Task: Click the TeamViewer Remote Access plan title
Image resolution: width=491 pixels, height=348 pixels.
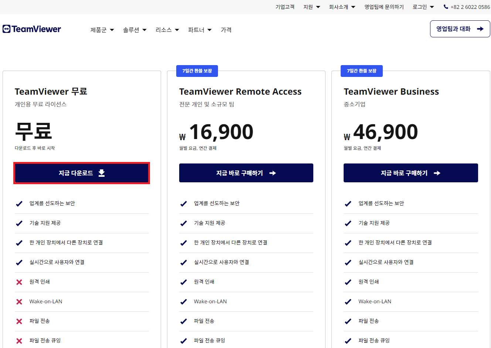Action: pyautogui.click(x=241, y=92)
